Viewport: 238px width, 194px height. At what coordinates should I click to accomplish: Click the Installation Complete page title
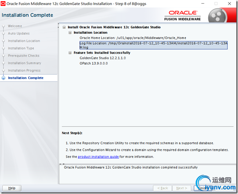(27, 15)
